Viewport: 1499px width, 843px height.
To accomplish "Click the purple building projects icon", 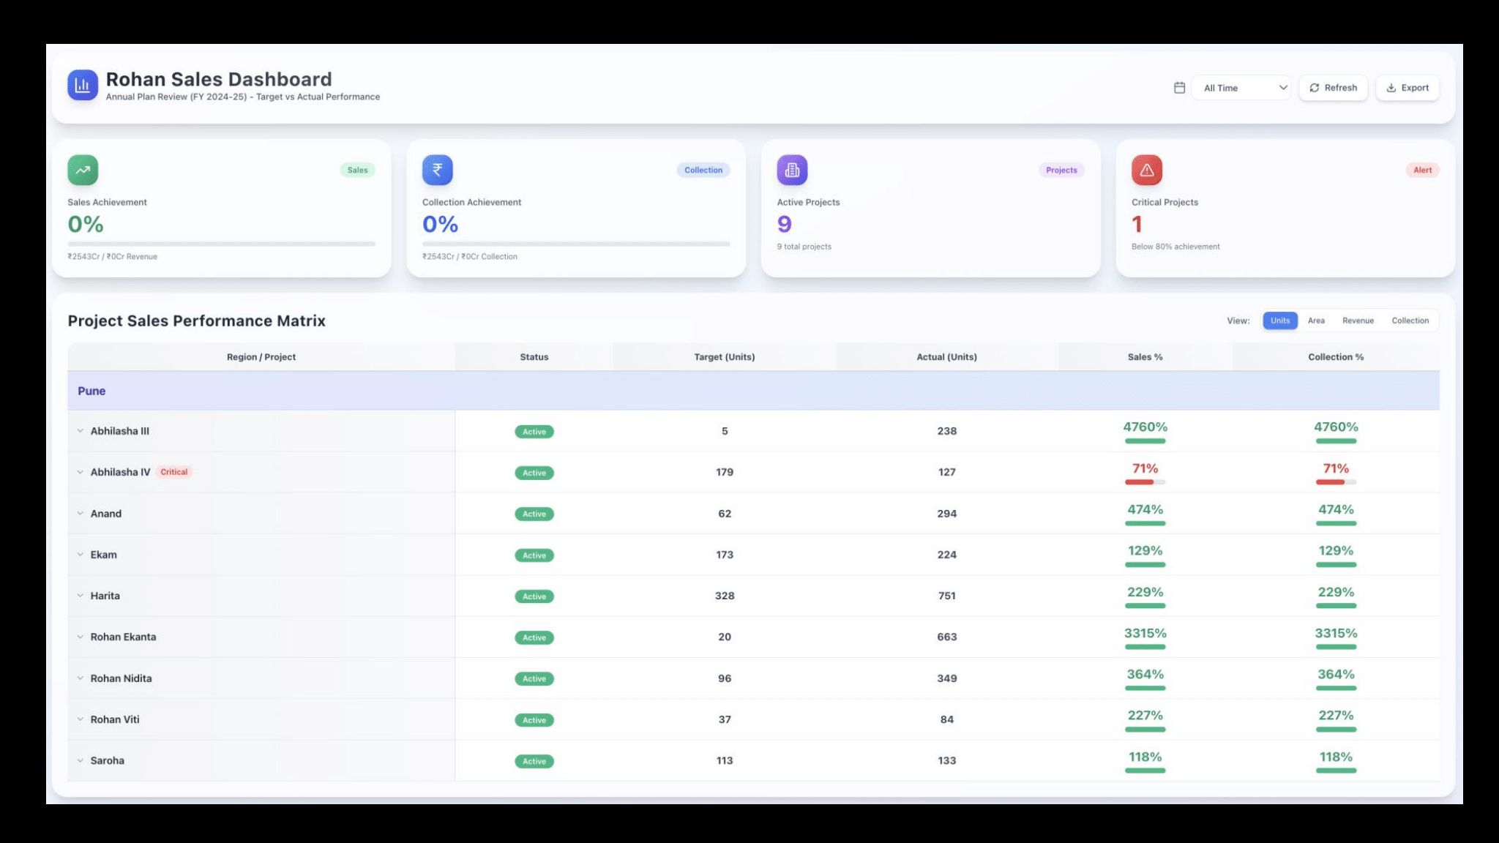I will tap(792, 170).
